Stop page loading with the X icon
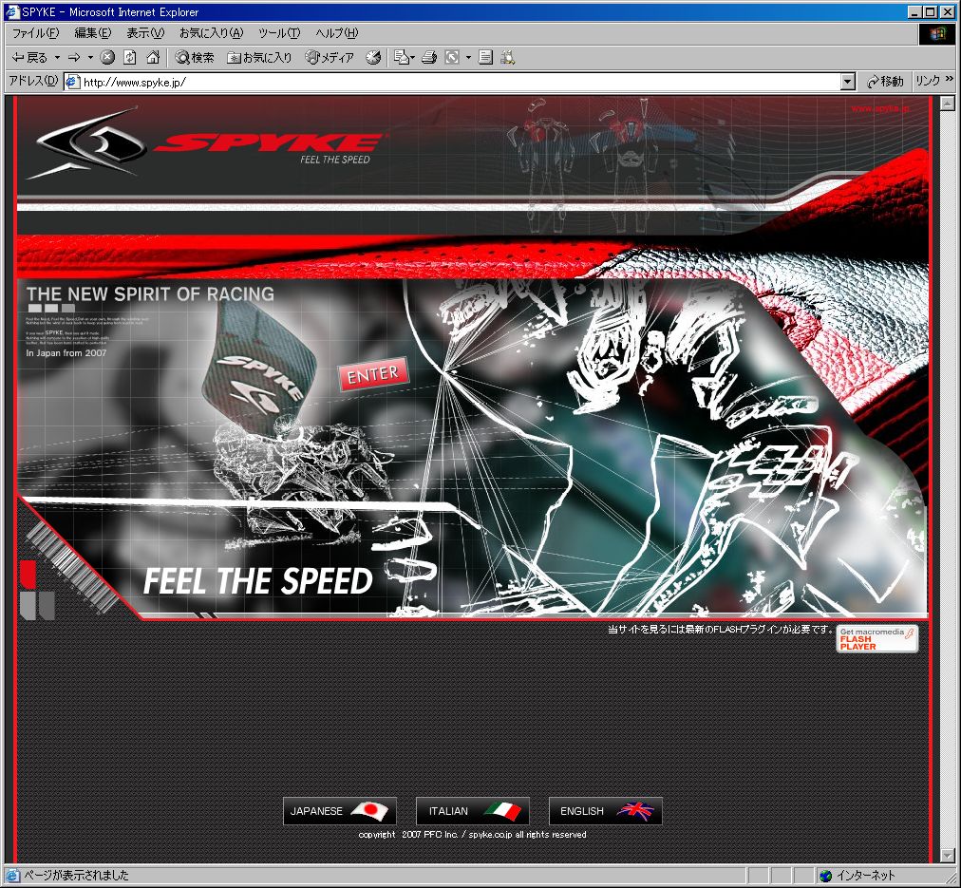 (x=107, y=58)
